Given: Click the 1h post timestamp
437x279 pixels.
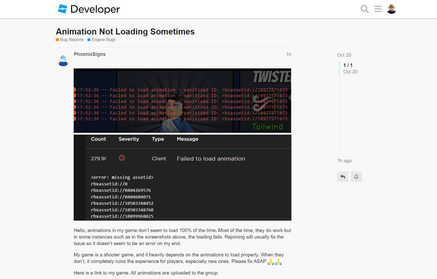Looking at the screenshot, I should pos(289,54).
